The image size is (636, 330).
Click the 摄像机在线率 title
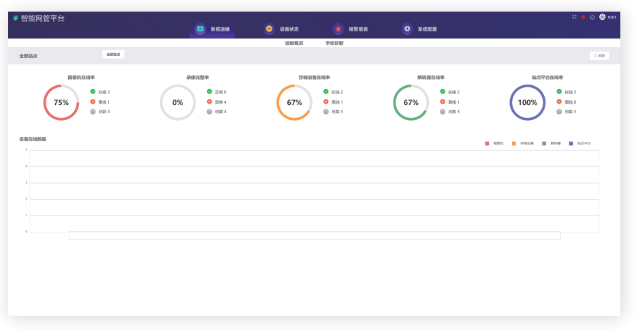click(81, 78)
